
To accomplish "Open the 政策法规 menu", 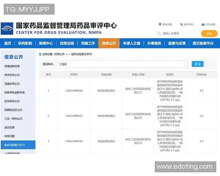I will tap(67, 43).
